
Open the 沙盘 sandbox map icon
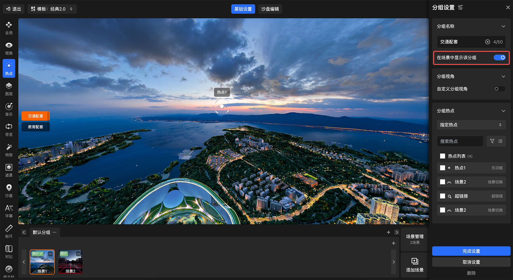point(9,191)
